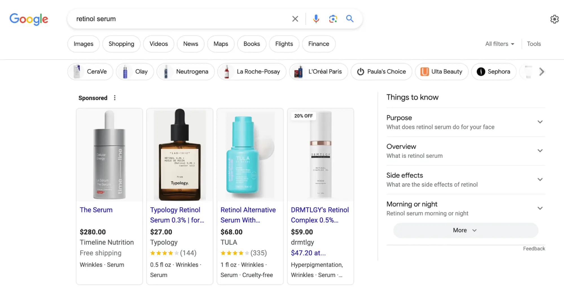Open The Serum product link

tap(96, 210)
